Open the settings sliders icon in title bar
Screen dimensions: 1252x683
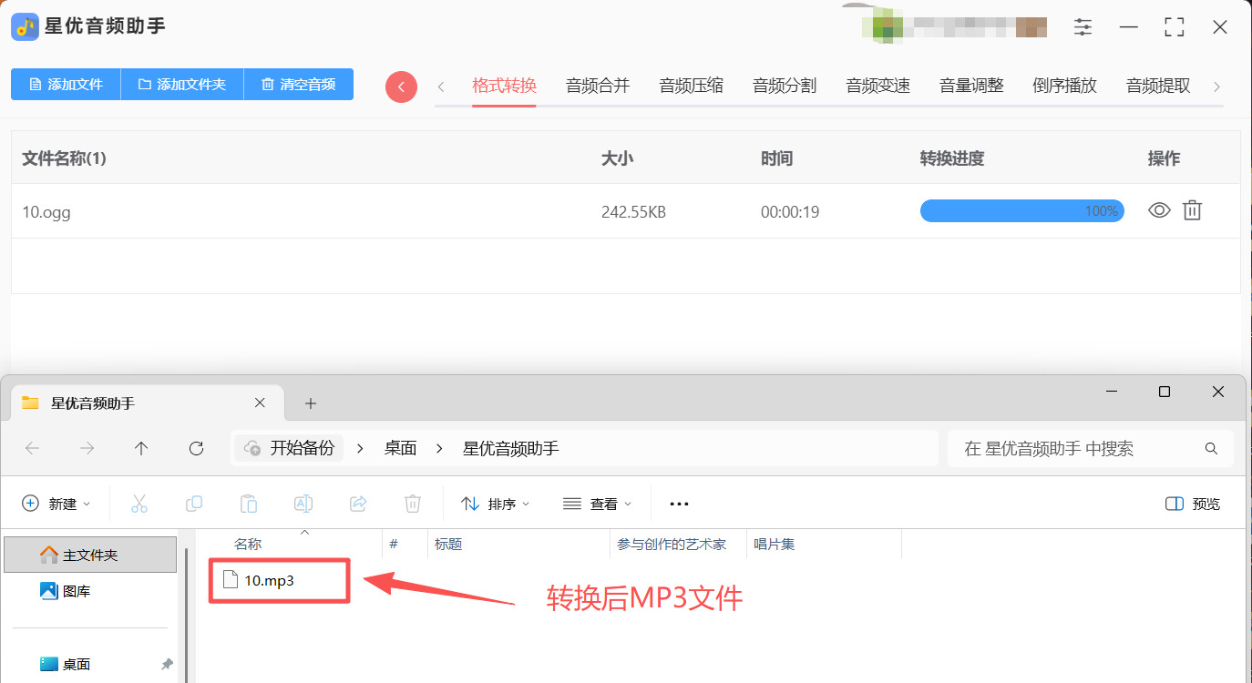(x=1083, y=27)
